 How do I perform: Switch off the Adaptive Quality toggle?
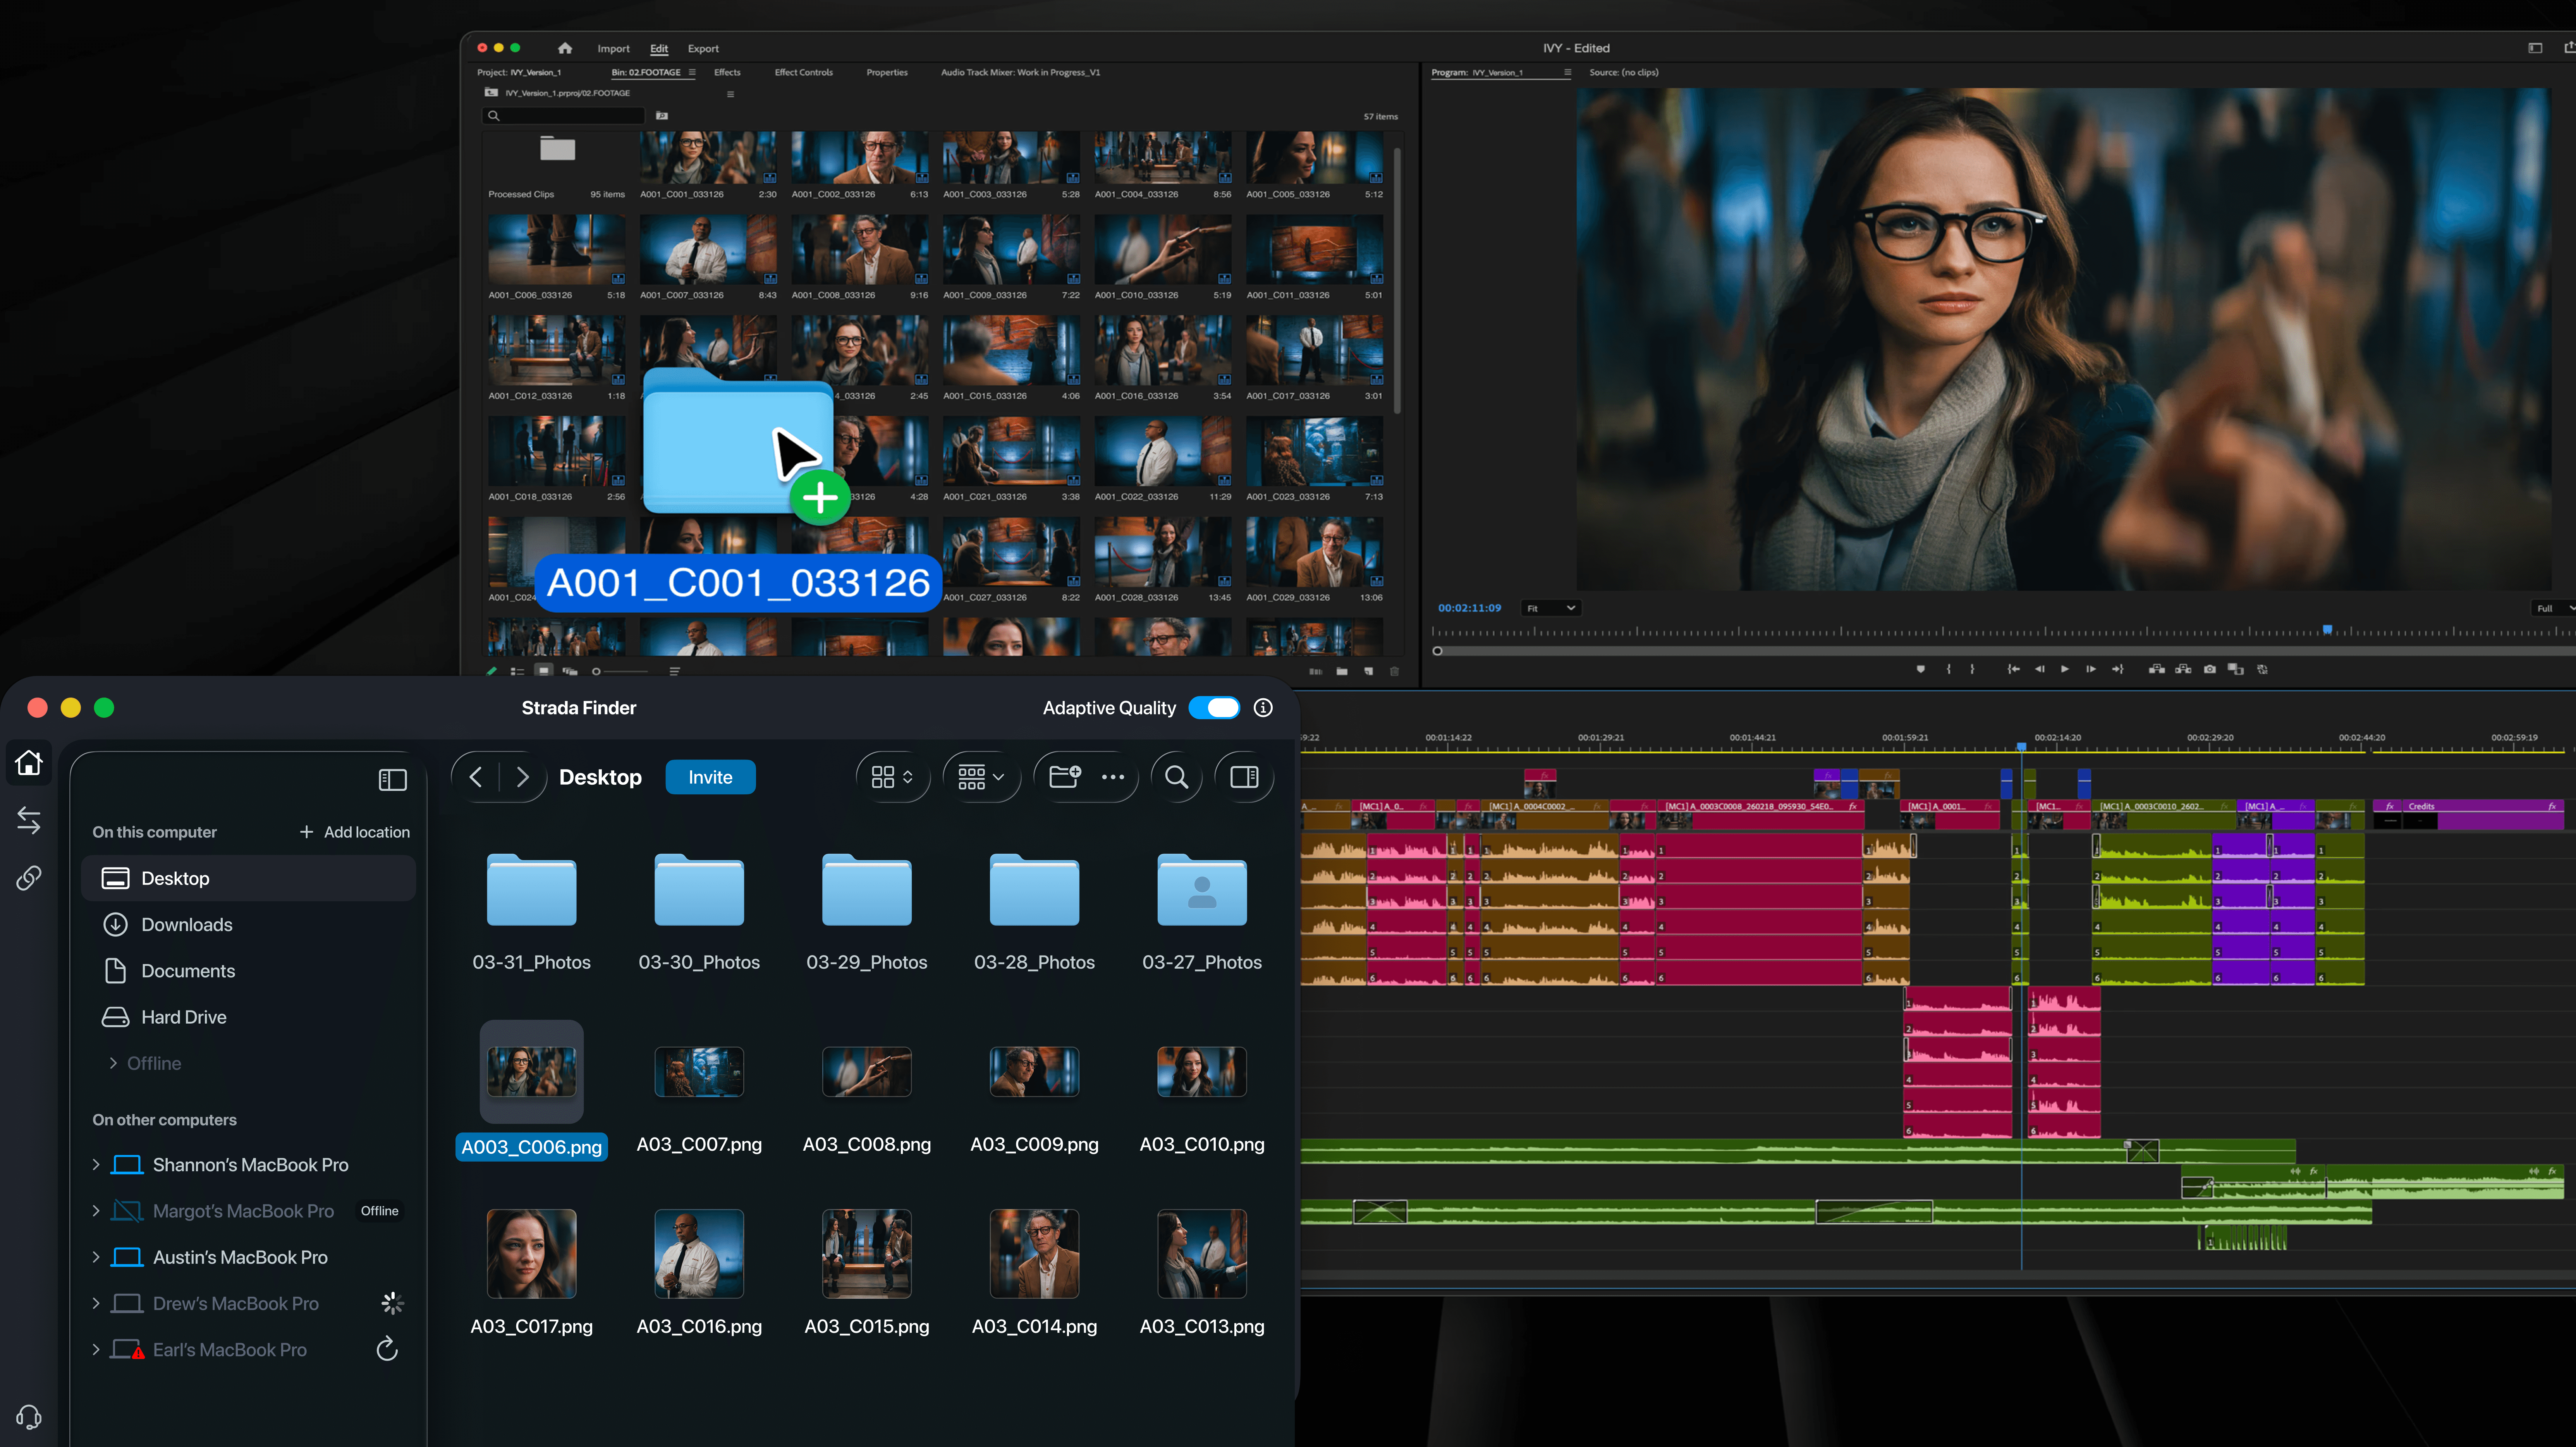1214,708
